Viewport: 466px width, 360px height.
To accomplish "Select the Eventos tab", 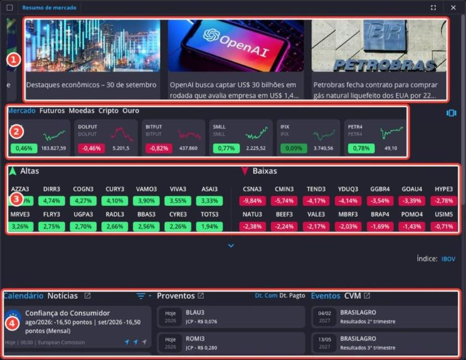I will (325, 296).
